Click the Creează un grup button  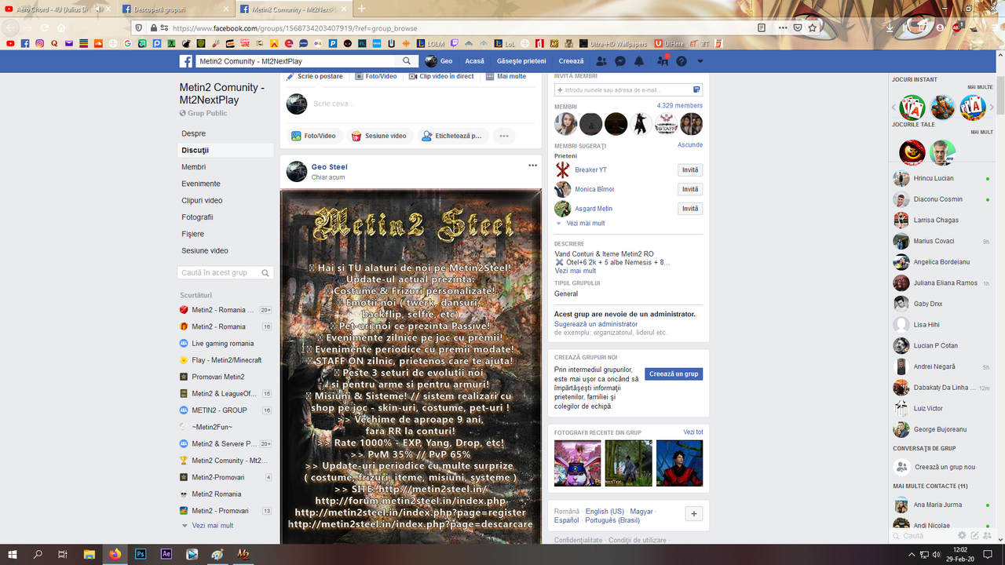[x=674, y=374]
